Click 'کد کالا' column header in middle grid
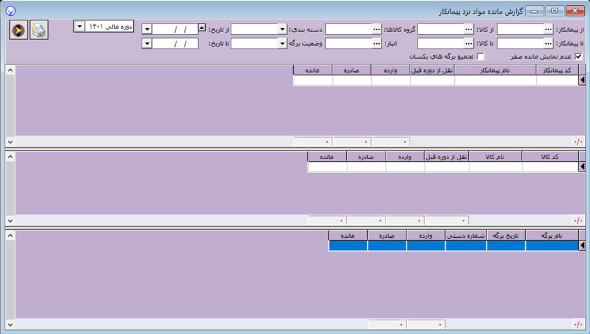 (x=550, y=157)
